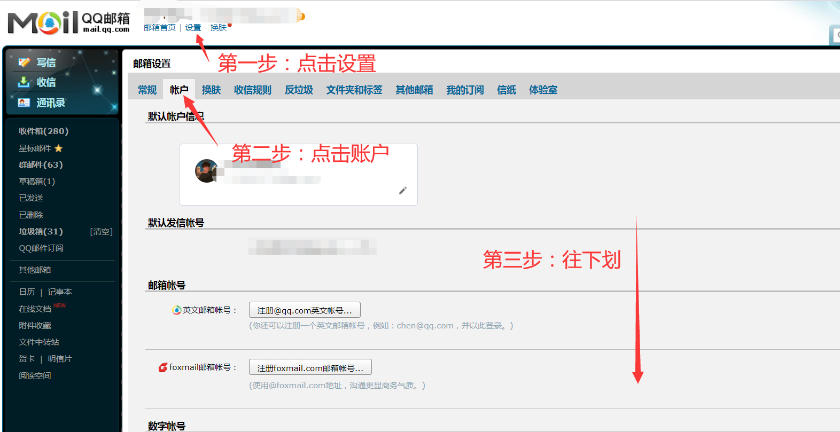Switch to 体验室 tab
Viewport: 840px width, 432px height.
(x=543, y=90)
